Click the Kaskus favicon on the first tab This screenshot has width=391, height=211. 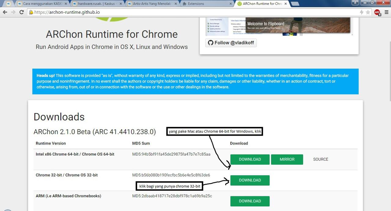click(19, 3)
